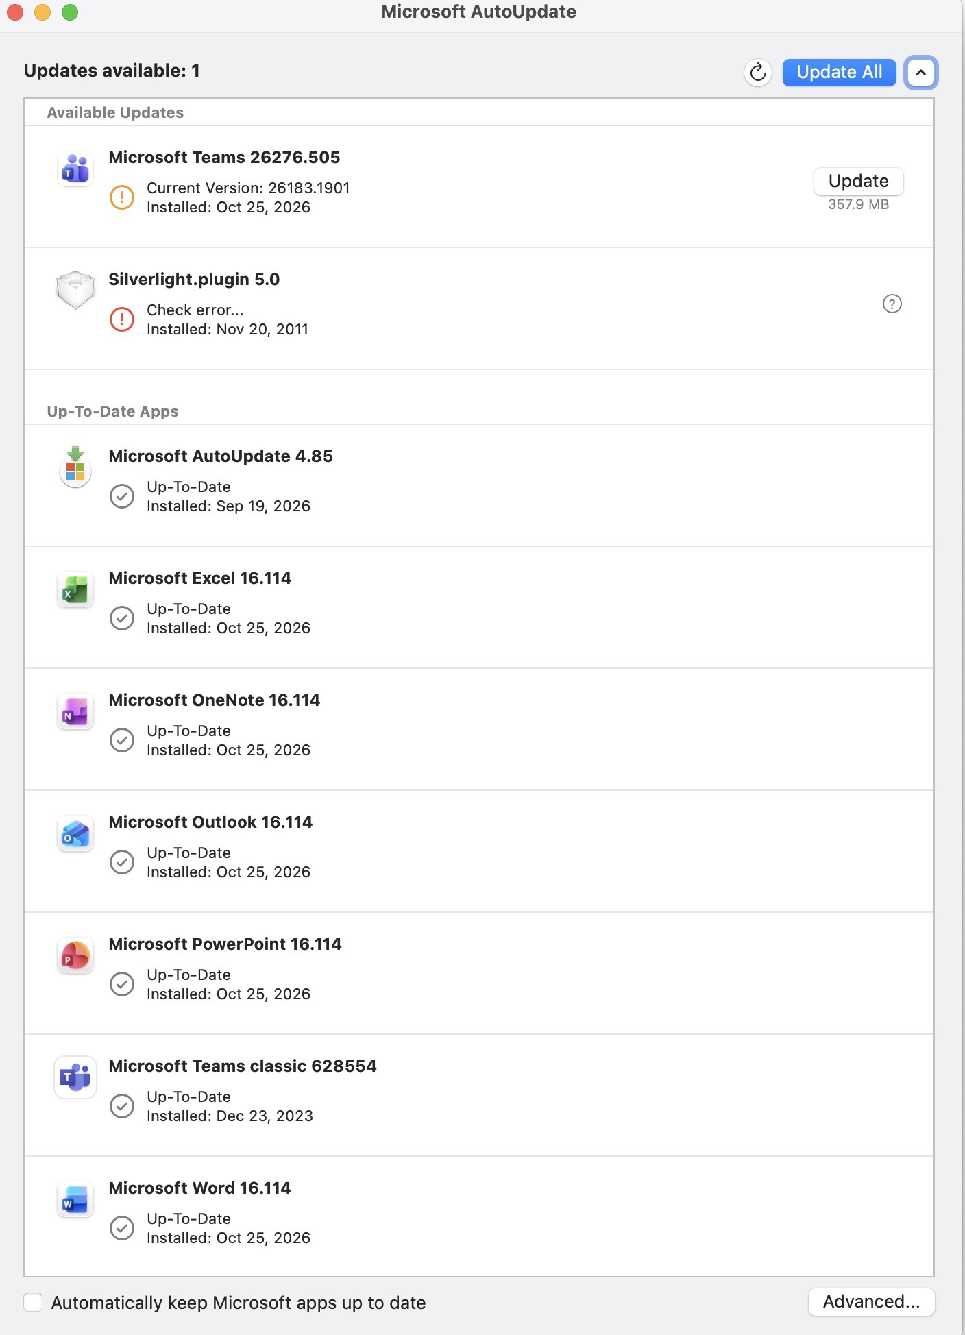Open help for Silverlight check error
Screen dimensions: 965x1335
coord(892,304)
